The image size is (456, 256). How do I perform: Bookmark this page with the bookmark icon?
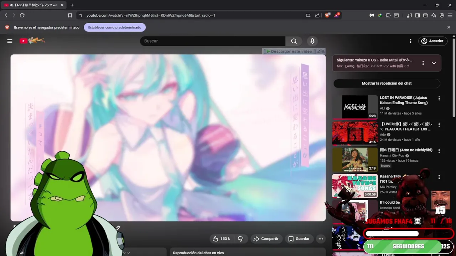tap(70, 15)
